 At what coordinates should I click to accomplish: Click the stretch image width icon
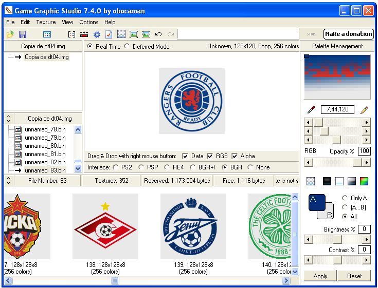[146, 34]
